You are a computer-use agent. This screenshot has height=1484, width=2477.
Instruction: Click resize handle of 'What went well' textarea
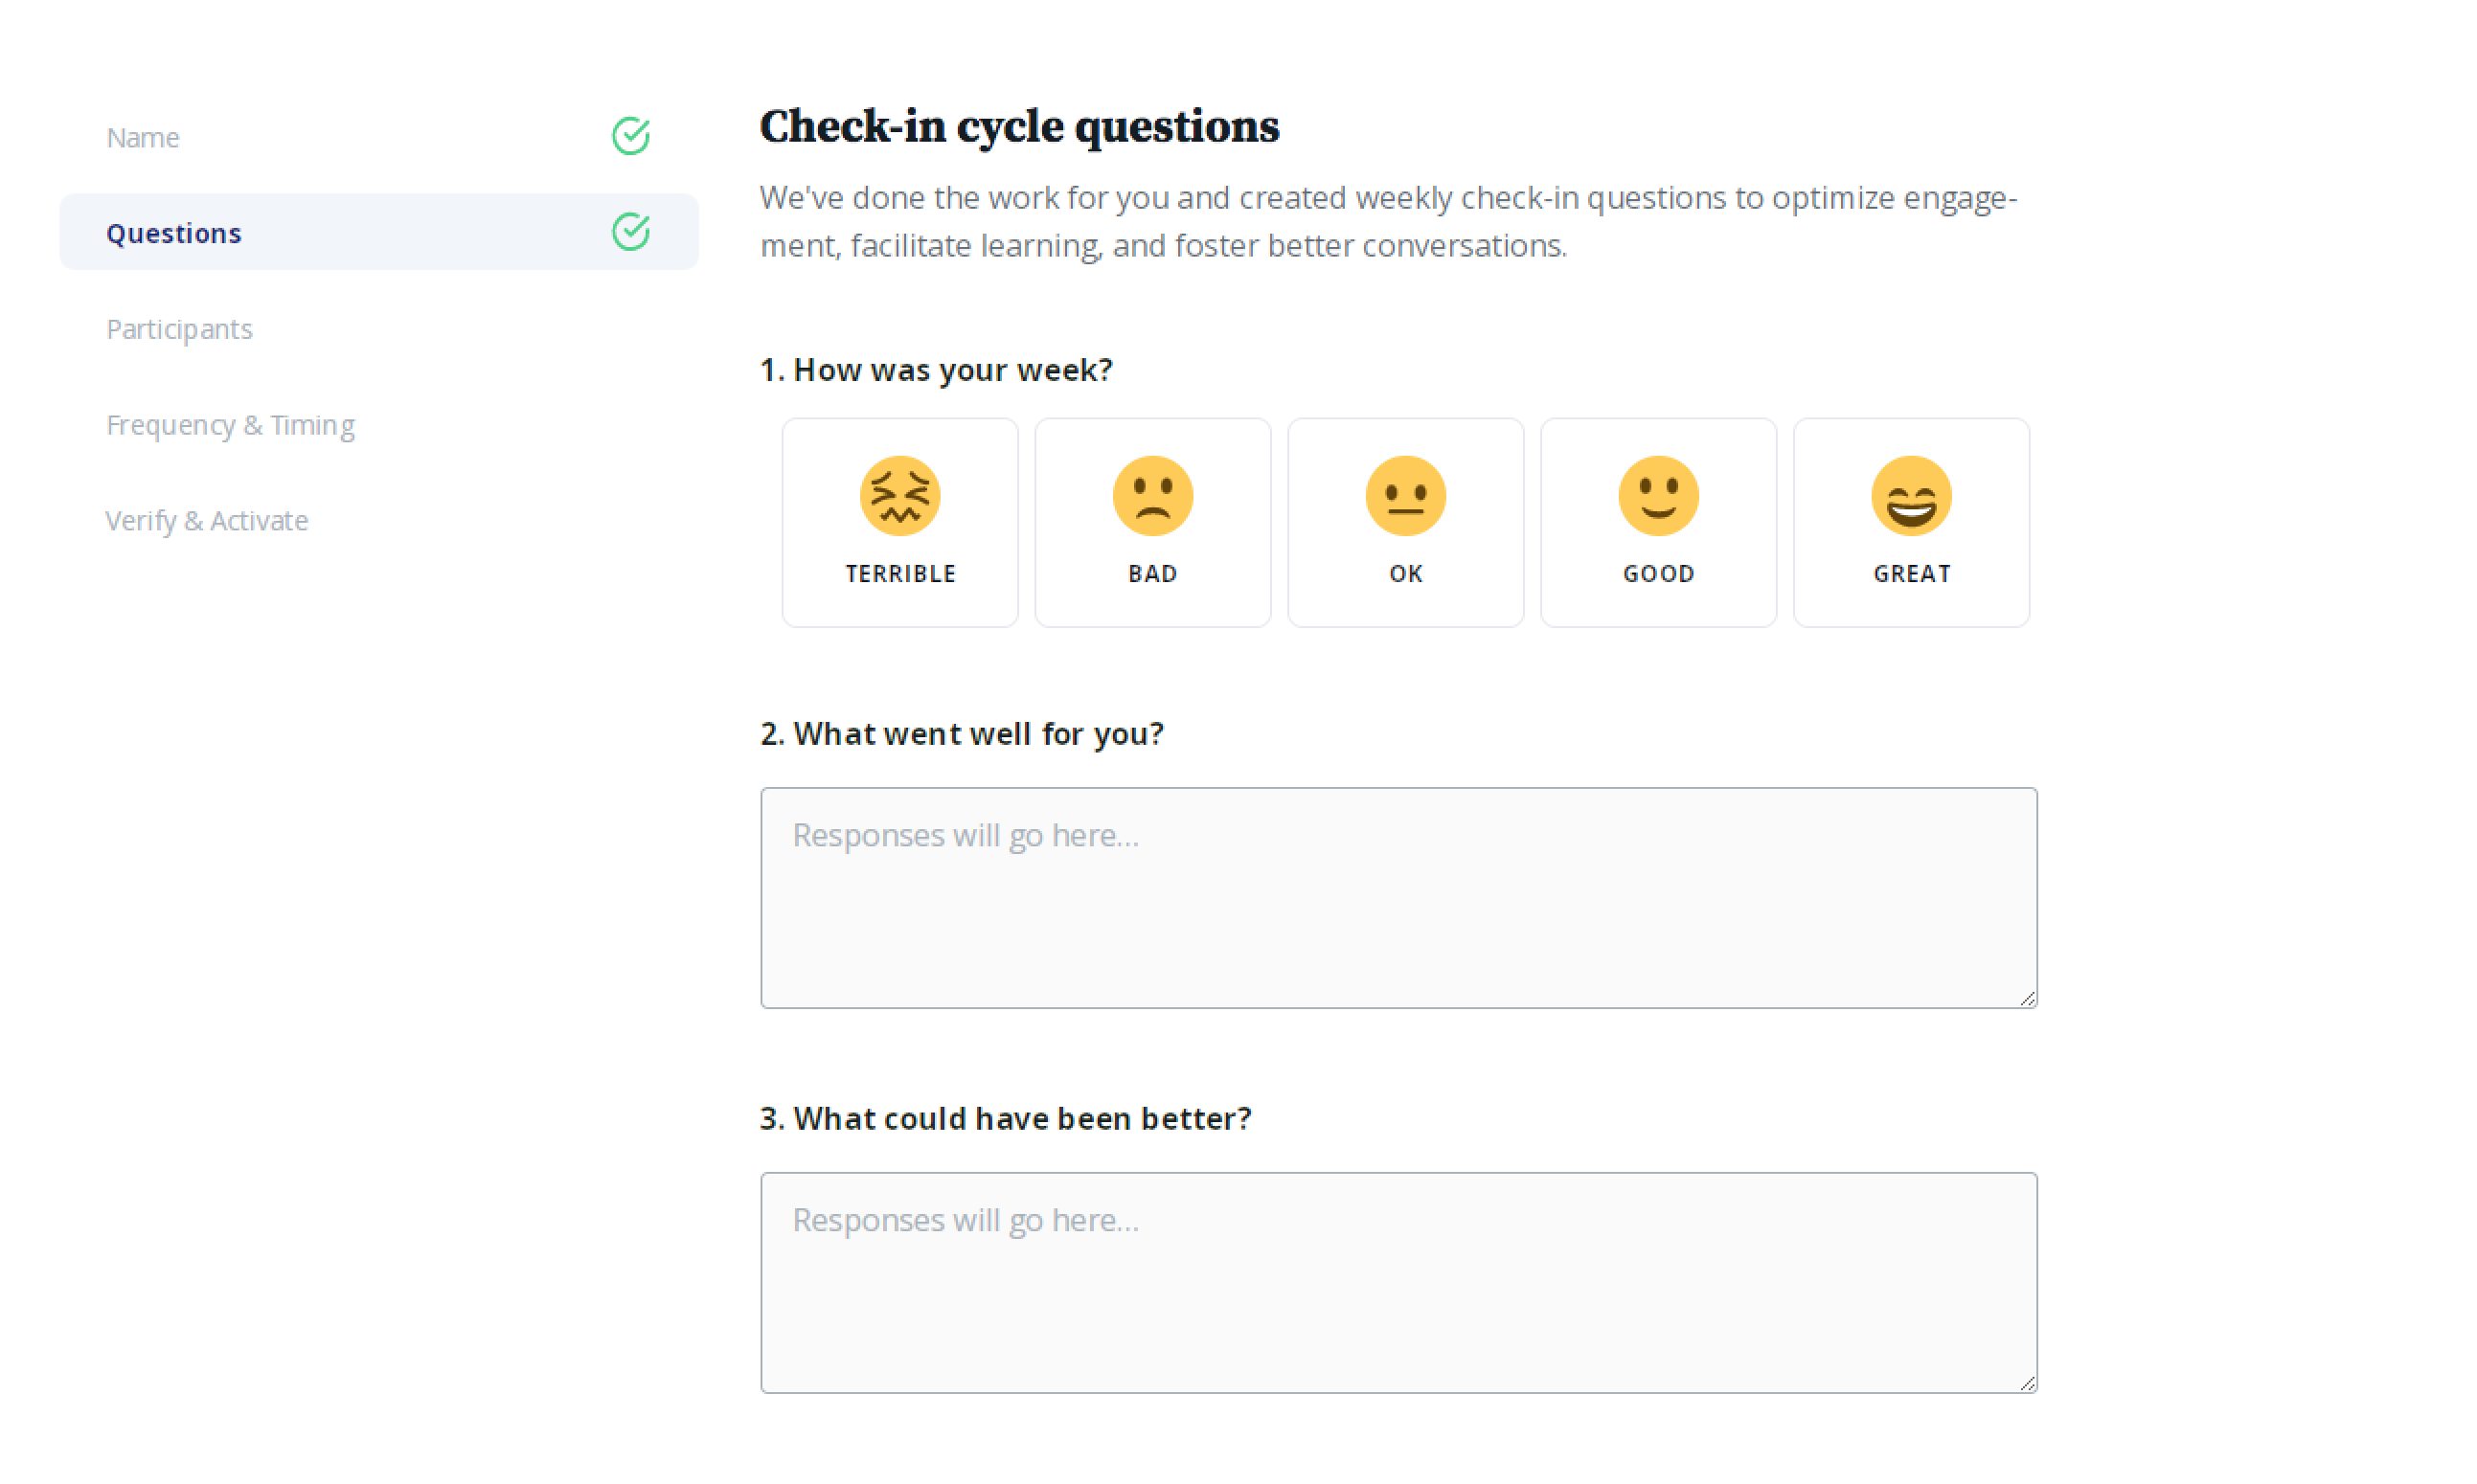tap(2027, 998)
